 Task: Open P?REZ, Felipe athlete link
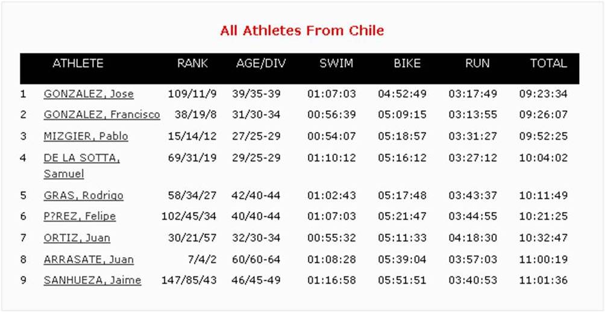80,216
